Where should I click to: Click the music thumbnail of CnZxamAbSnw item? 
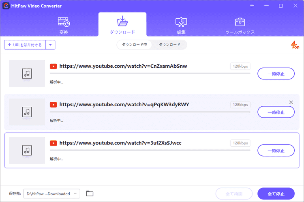(x=27, y=73)
